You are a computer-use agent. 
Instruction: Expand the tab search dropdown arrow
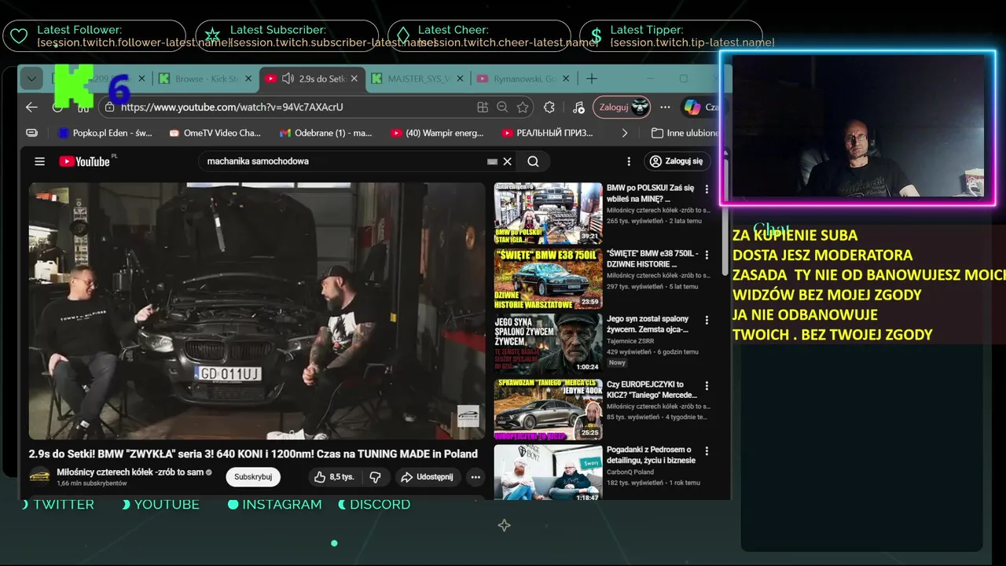31,79
